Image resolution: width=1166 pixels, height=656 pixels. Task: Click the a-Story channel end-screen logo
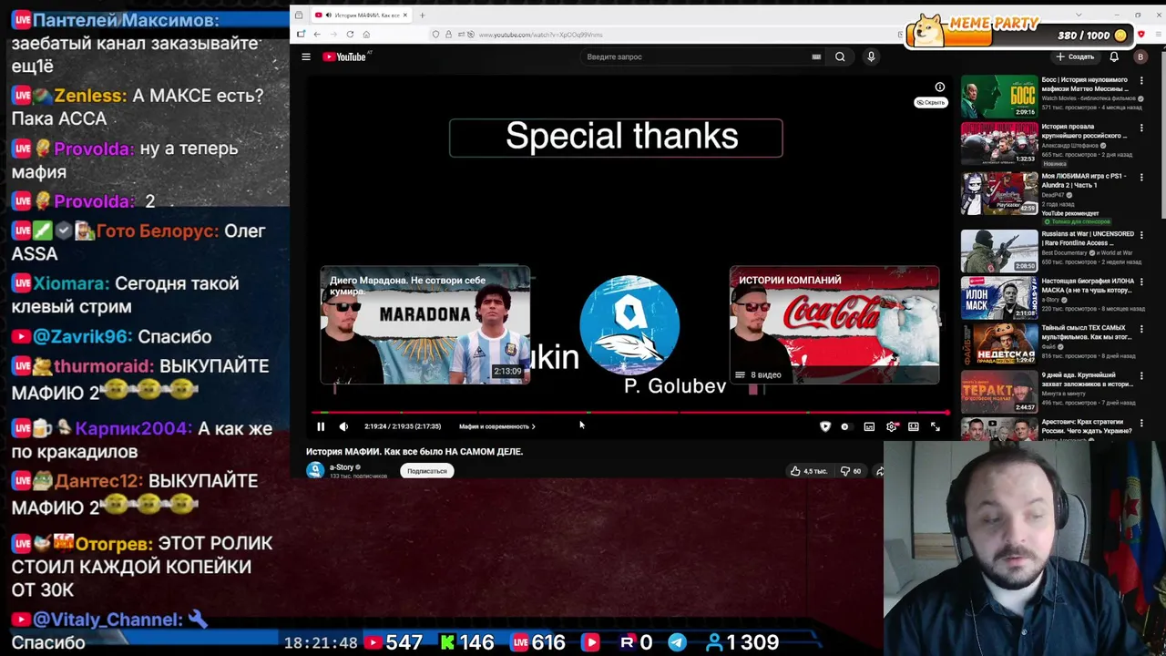pyautogui.click(x=629, y=325)
